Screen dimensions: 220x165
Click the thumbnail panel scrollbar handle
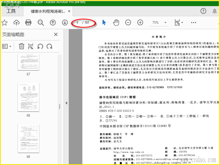60,107
